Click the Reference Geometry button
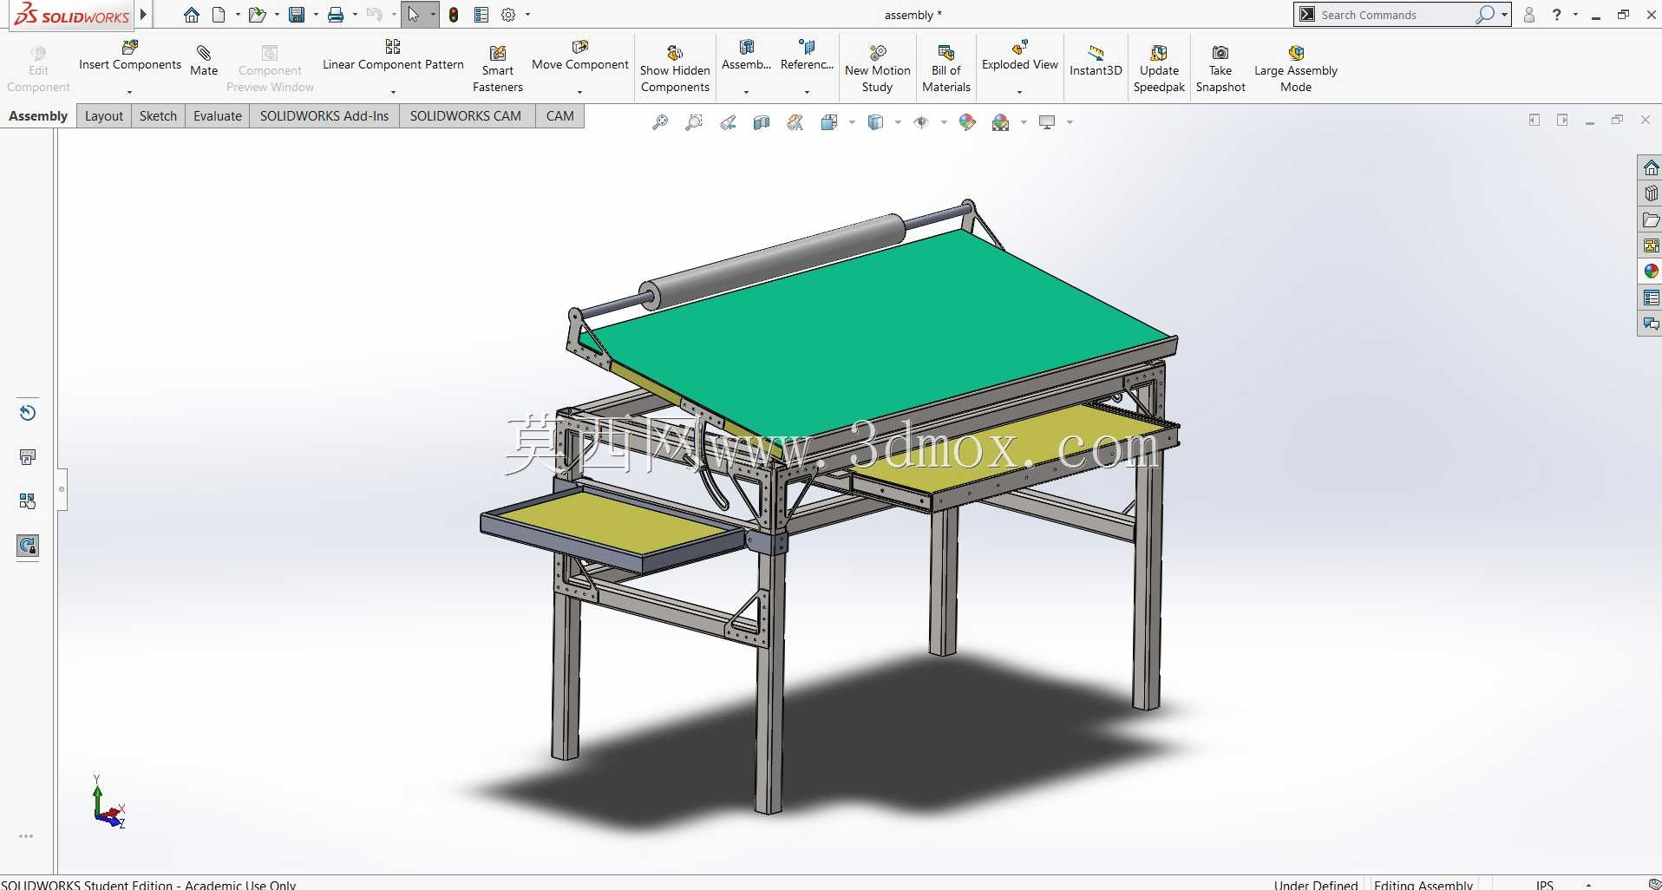Image resolution: width=1662 pixels, height=890 pixels. (x=807, y=56)
